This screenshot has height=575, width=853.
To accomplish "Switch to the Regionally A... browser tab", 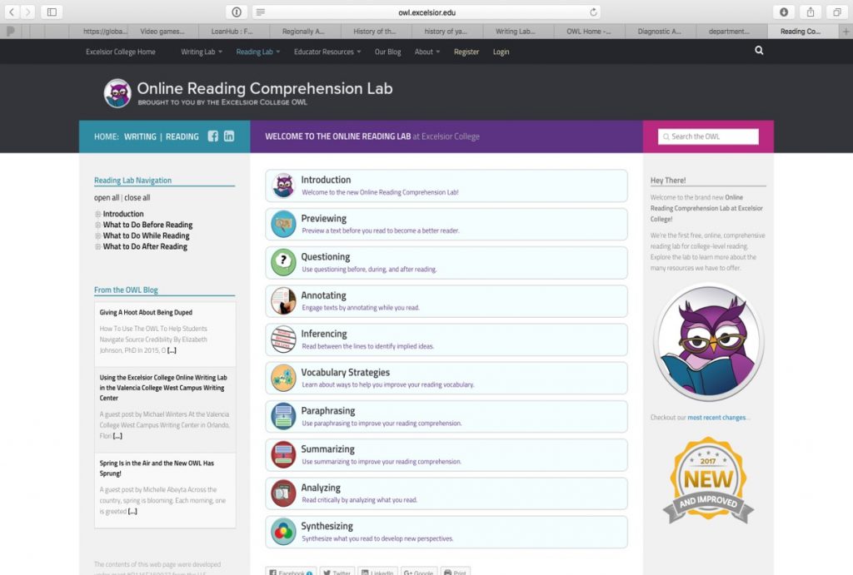I will click(x=304, y=32).
